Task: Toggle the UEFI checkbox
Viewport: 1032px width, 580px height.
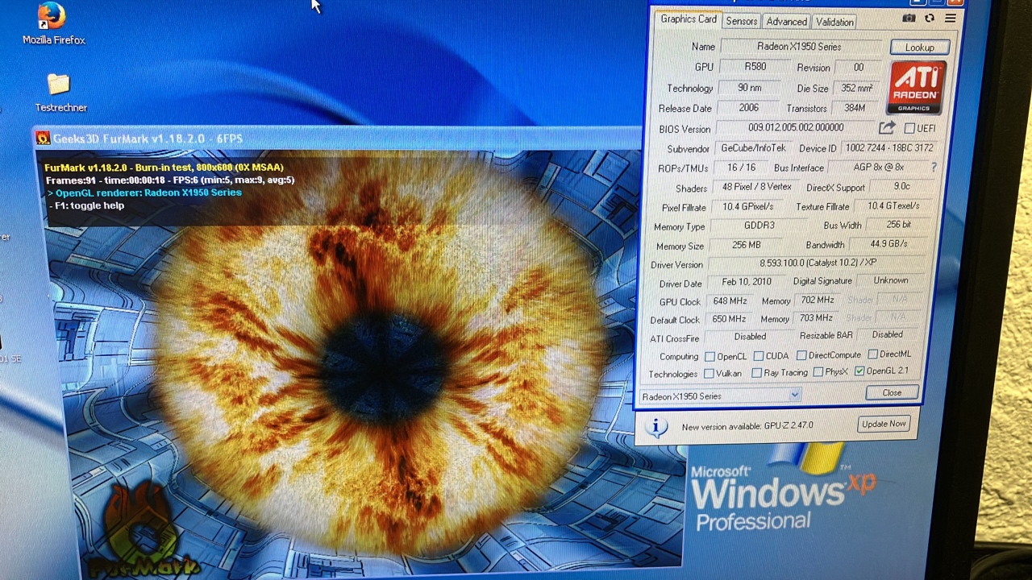Action: [909, 128]
